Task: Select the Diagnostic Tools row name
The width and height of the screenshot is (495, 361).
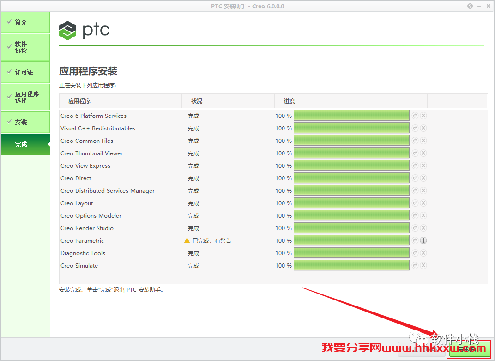Action: [x=83, y=253]
